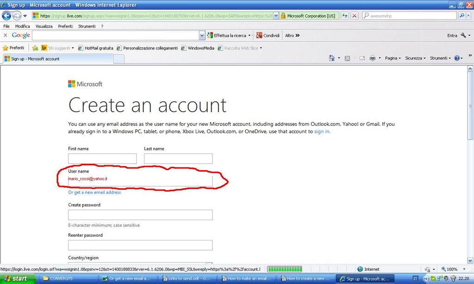Screen dimensions: 474x284
Task: Click the Last name input field
Action: pos(178,159)
